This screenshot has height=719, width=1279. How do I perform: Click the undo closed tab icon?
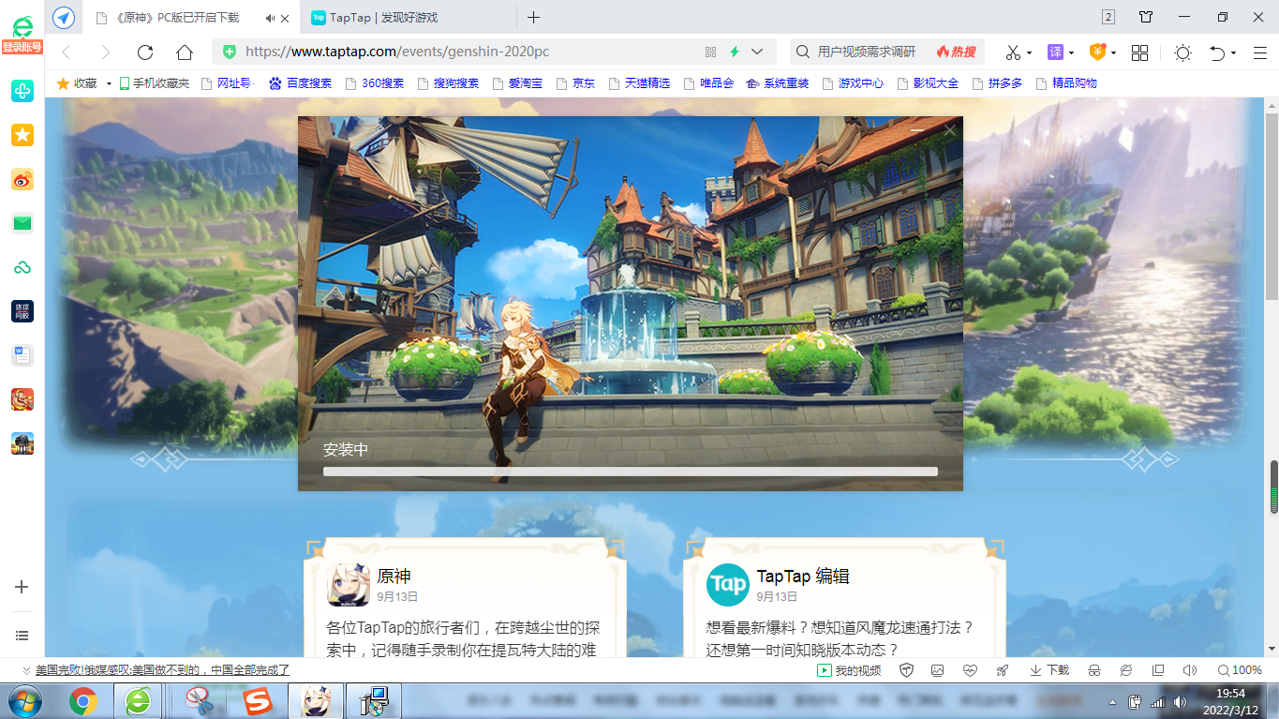pyautogui.click(x=1218, y=52)
